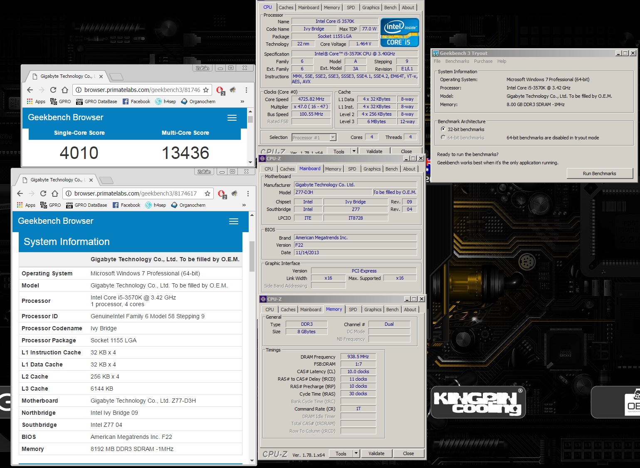Refresh the System Information Chrome window page
Viewport: 640px width, 468px height.
[x=43, y=193]
